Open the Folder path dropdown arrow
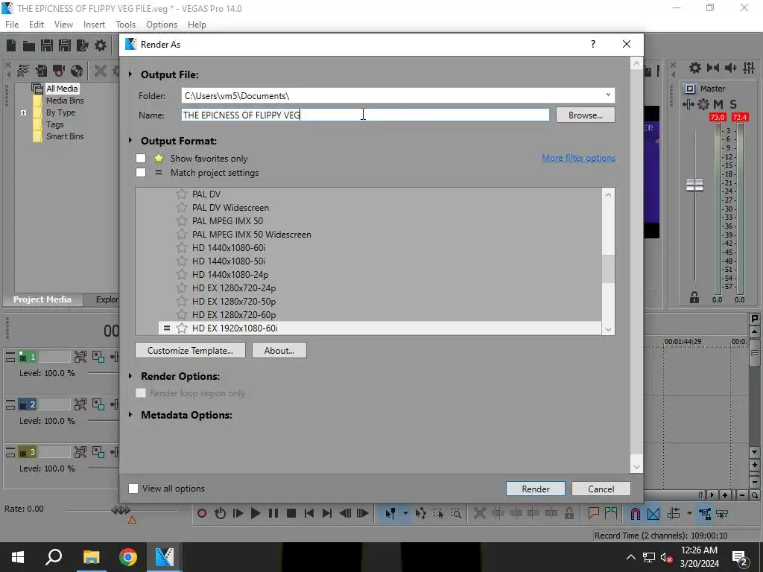This screenshot has width=763, height=572. click(608, 95)
